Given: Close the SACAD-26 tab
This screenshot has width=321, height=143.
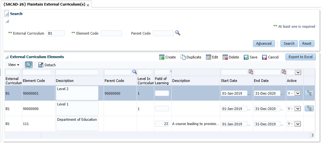Looking at the screenshot, I should pos(88,5).
